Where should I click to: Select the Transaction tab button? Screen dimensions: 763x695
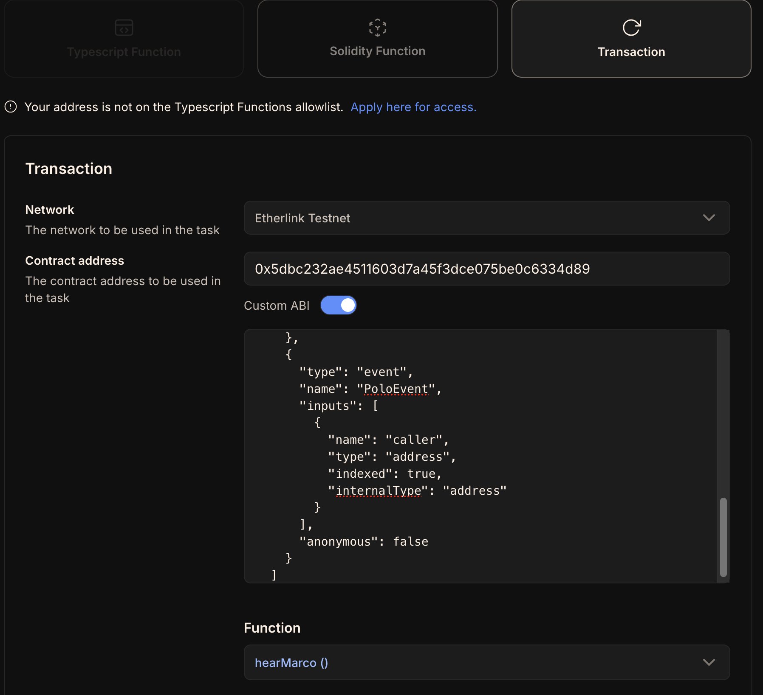[631, 39]
